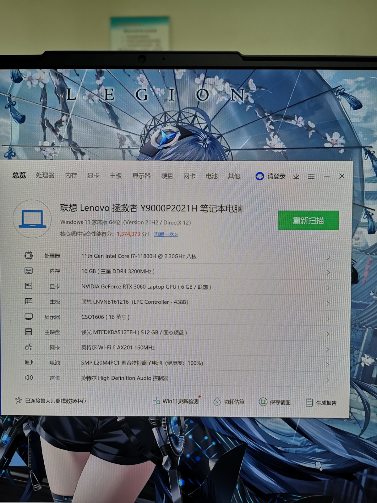Click the 16 GB 三星 DDR4 3200MHz text
377x503 pixels.
tap(118, 271)
